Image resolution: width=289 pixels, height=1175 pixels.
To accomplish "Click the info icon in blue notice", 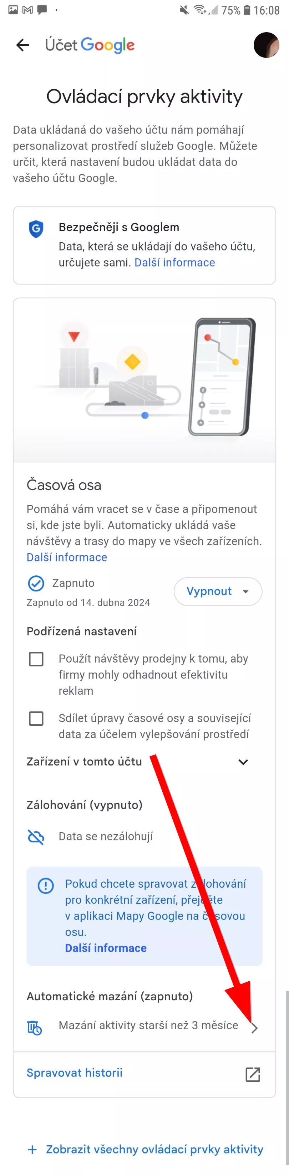I will point(46,885).
